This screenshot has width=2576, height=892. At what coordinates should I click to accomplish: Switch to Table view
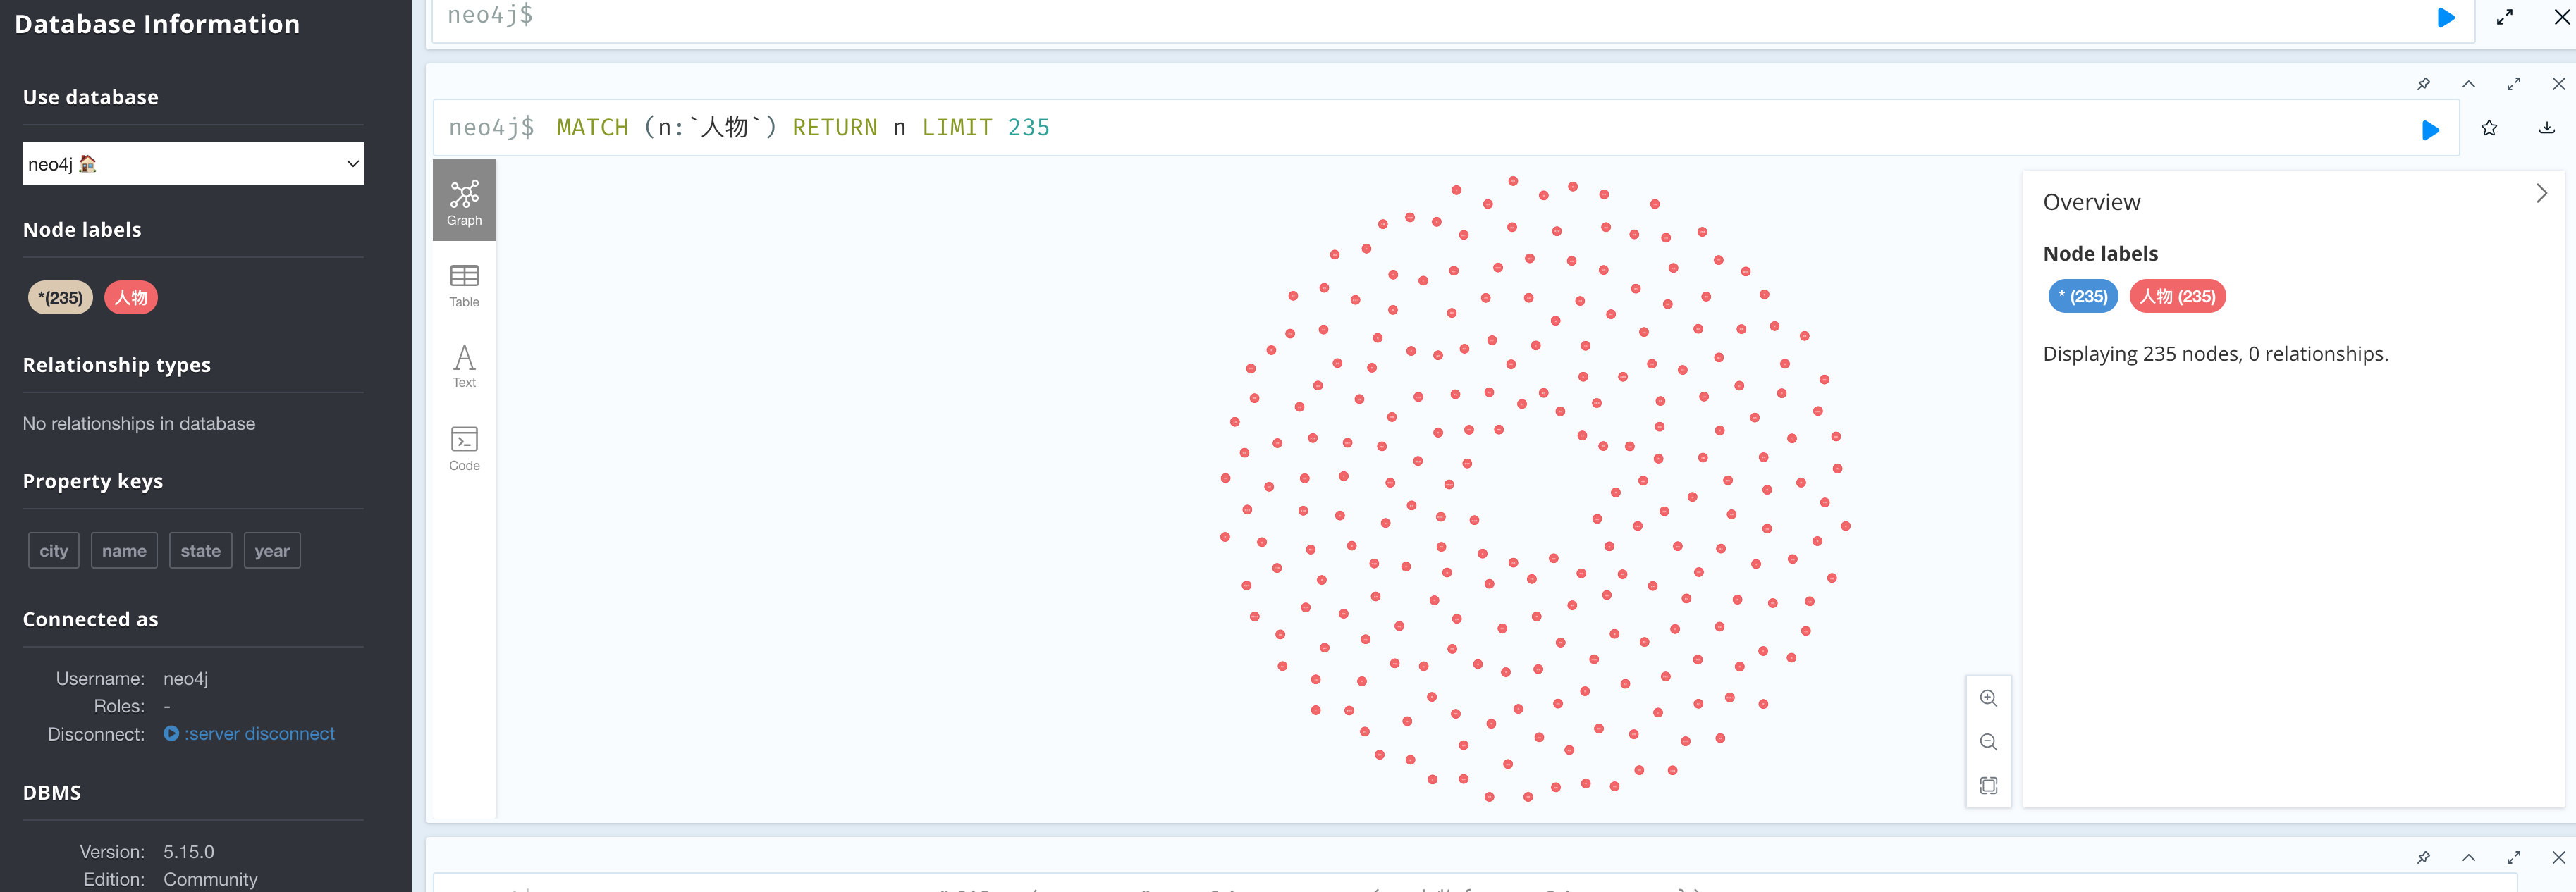(x=464, y=285)
